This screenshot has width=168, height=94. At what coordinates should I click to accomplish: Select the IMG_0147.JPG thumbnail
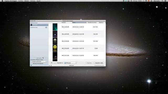pyautogui.click(x=55, y=34)
